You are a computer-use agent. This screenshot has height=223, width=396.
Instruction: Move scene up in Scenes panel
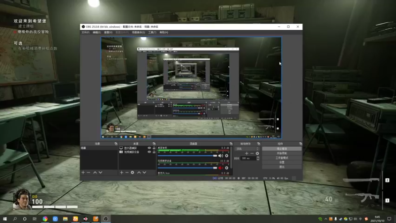click(95, 172)
